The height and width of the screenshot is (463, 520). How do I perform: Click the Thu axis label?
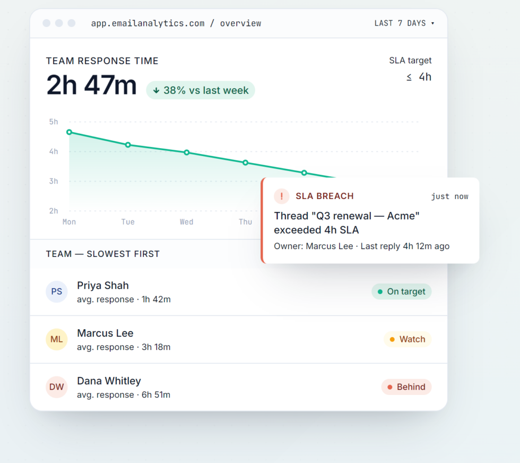click(x=245, y=222)
